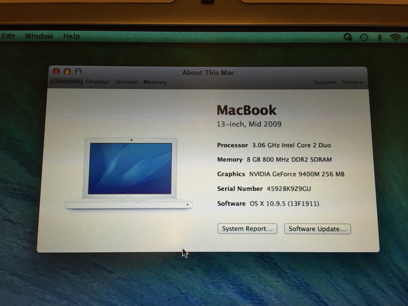Switch to the Memory tab

(x=155, y=82)
